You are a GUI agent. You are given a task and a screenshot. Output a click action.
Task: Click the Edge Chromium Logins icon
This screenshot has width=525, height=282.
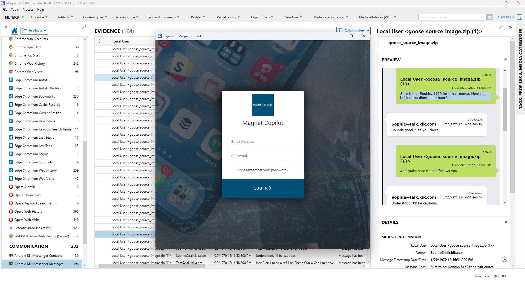pos(11,154)
